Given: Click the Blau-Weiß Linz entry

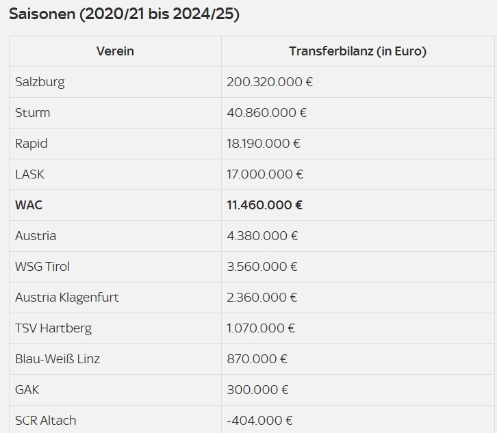Looking at the screenshot, I should tap(58, 359).
